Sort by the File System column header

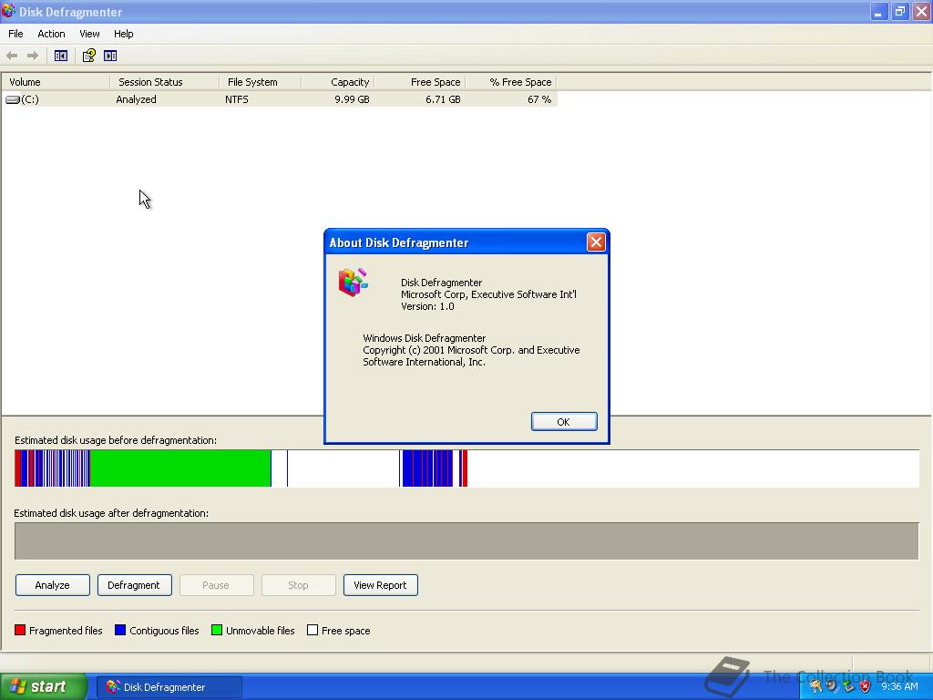261,82
